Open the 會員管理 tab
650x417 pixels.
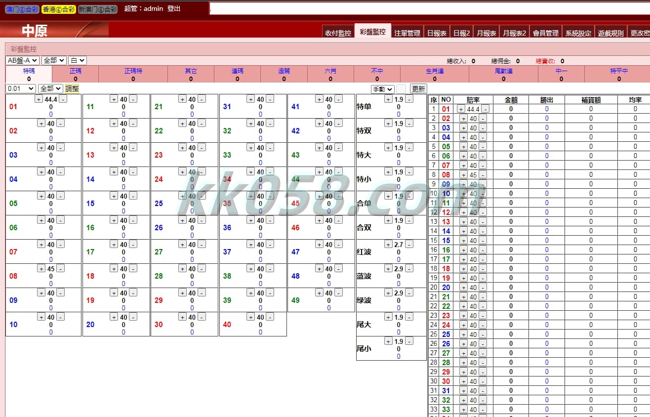coord(546,33)
